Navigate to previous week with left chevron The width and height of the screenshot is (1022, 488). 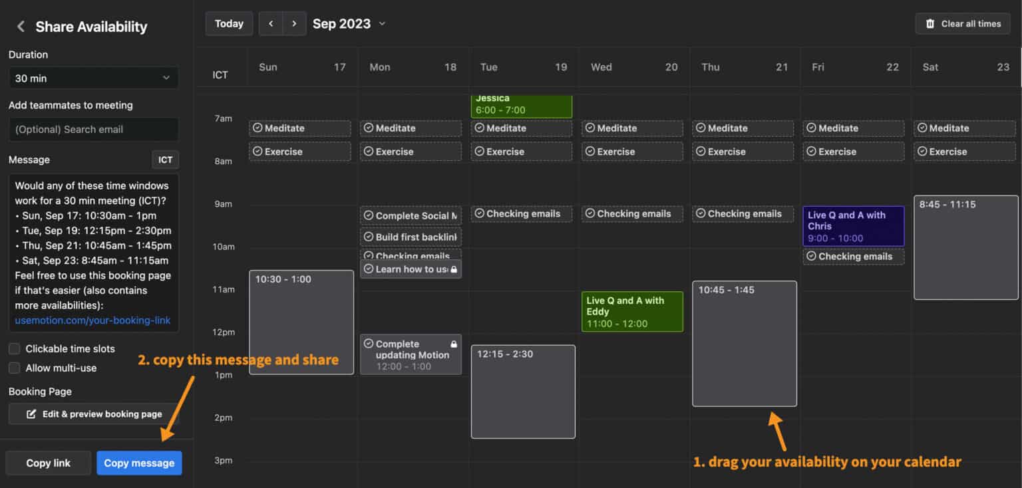[271, 23]
